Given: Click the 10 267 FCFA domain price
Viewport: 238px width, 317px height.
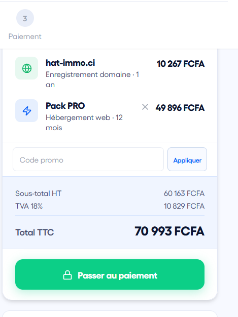Looking at the screenshot, I should coord(181,64).
